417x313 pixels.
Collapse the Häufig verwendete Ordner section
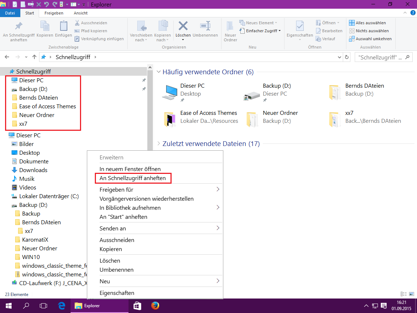pos(159,72)
